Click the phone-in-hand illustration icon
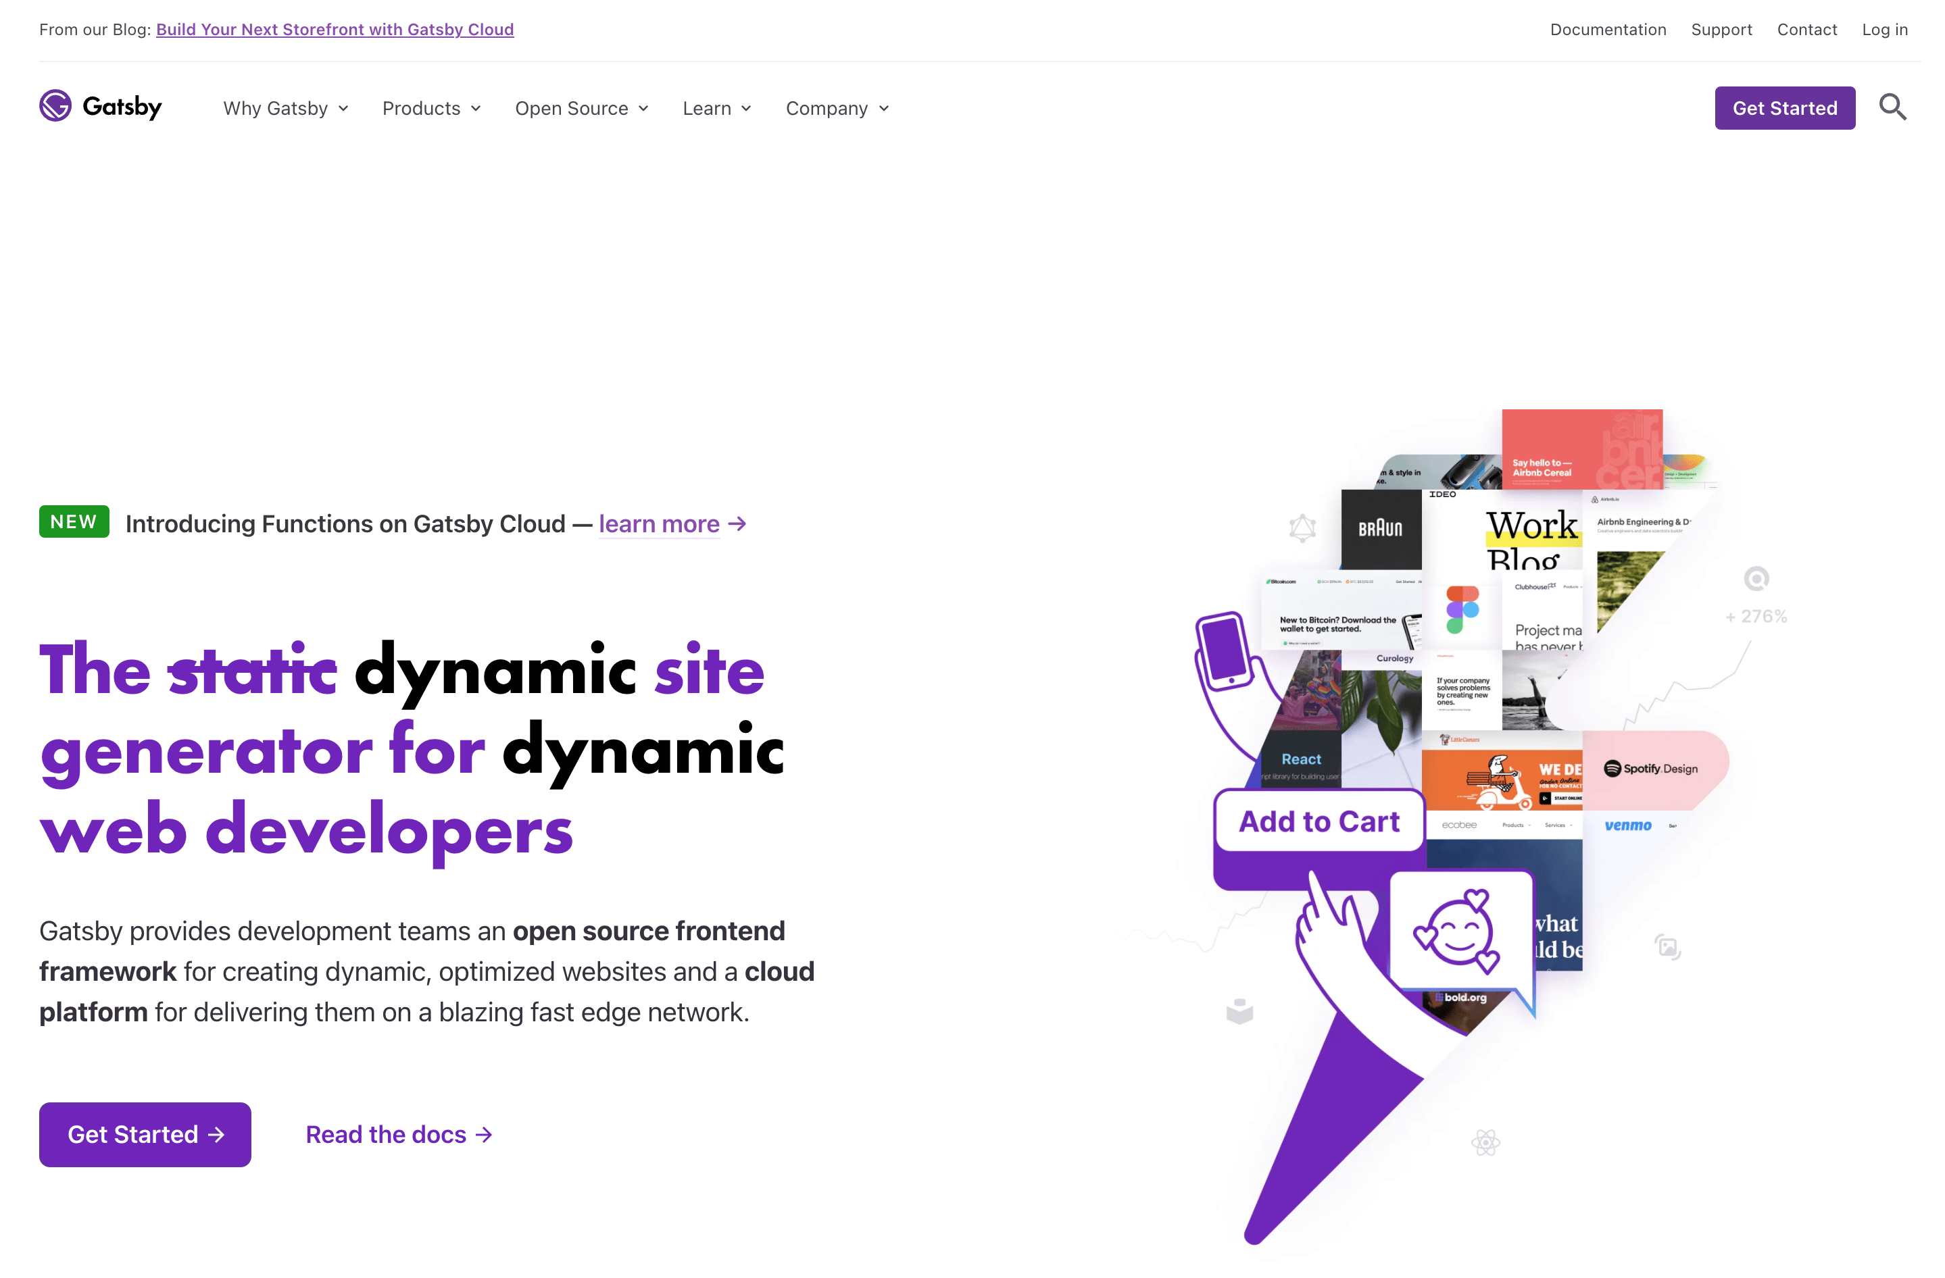 tap(1224, 651)
